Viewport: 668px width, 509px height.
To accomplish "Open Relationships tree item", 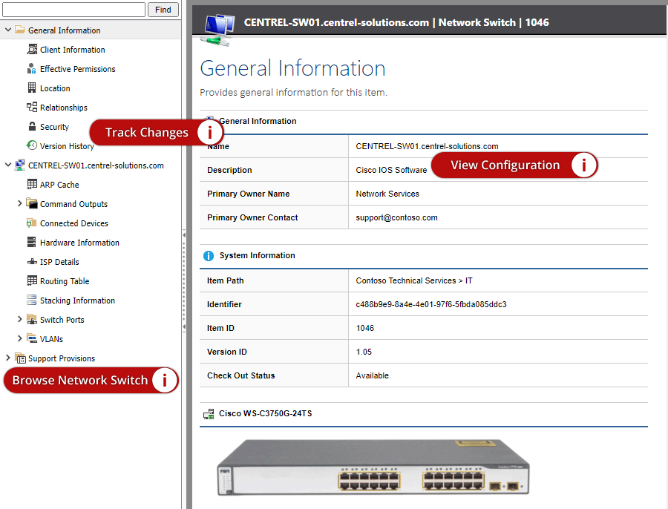I will 64,108.
